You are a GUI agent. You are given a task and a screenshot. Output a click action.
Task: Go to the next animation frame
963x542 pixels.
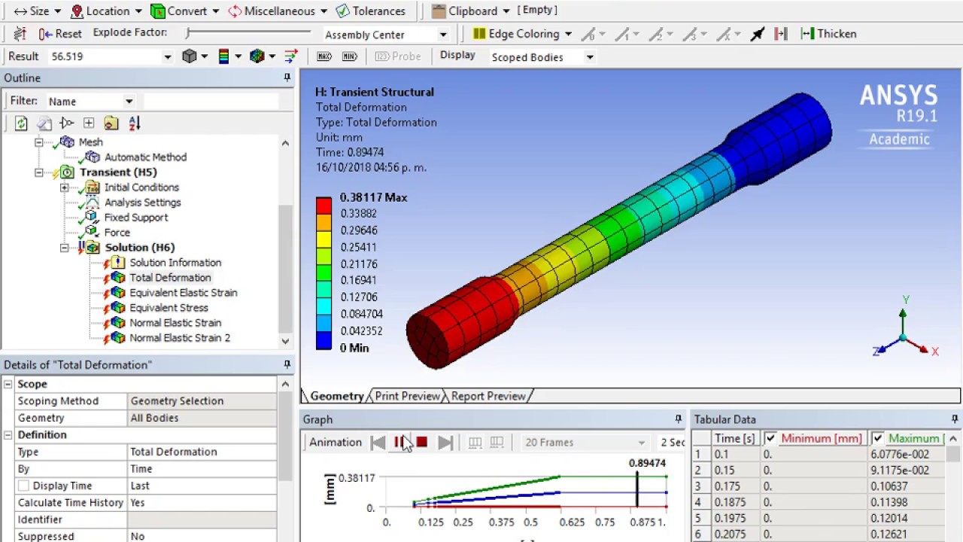[x=445, y=443]
